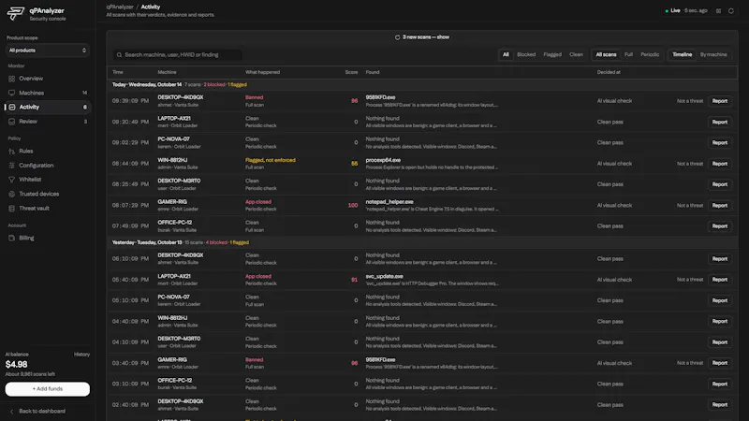The height and width of the screenshot is (421, 749).
Task: Open AI balance History
Action: (81, 355)
